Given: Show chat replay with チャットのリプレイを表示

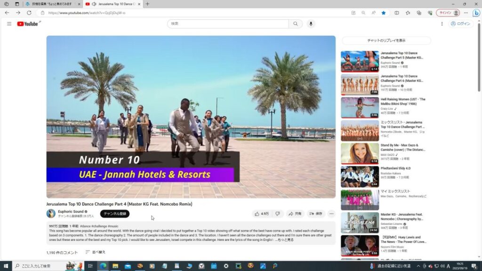Looking at the screenshot, I should pyautogui.click(x=386, y=40).
